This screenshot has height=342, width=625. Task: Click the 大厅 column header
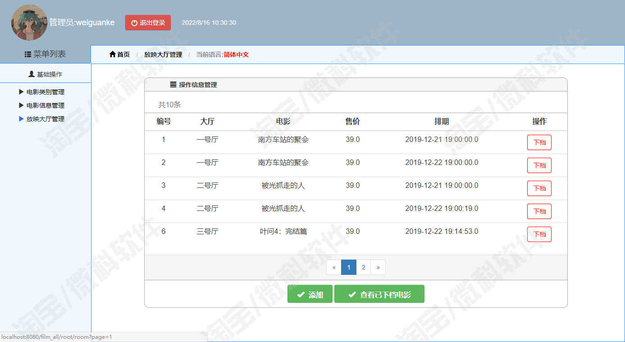(x=207, y=122)
